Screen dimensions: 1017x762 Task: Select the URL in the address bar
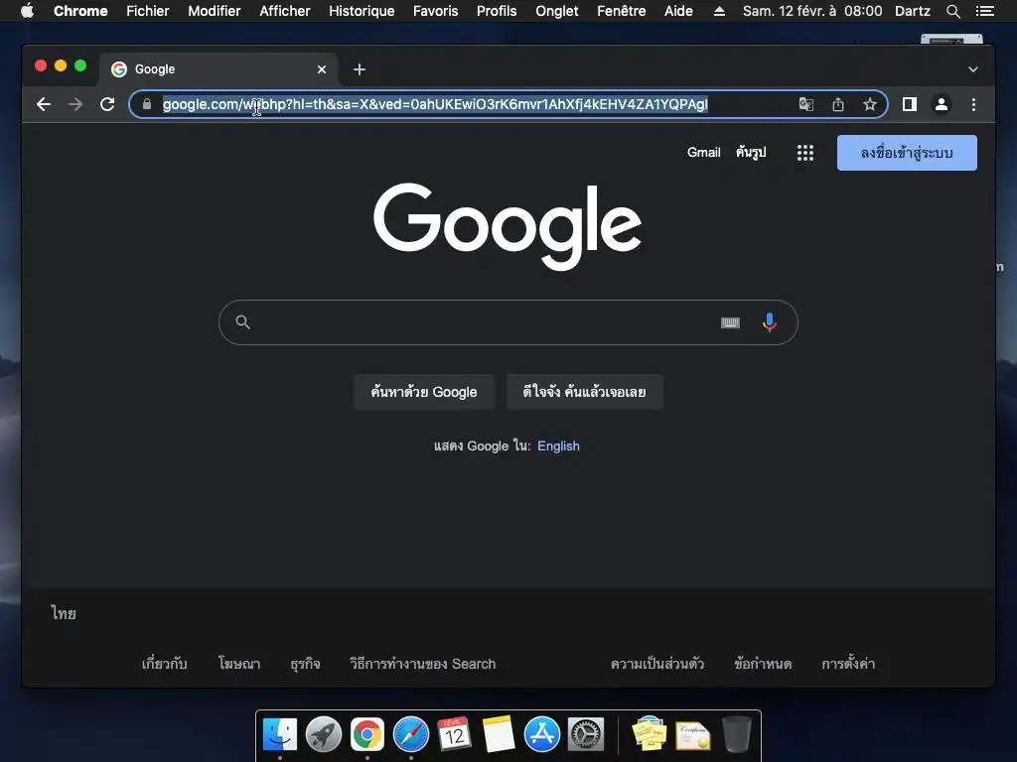pos(435,104)
